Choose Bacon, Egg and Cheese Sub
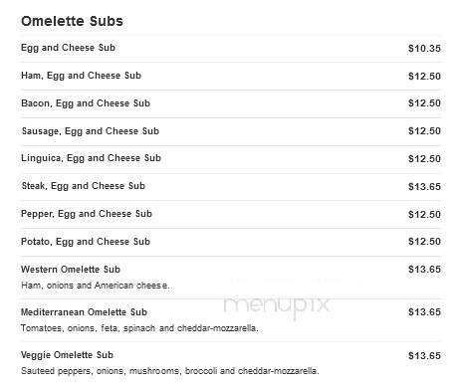Screen dimensions: 455x387 (x=86, y=103)
